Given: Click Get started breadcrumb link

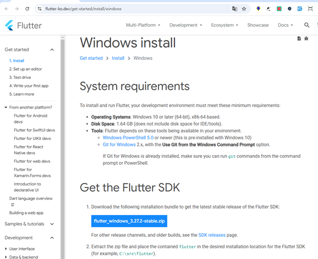Looking at the screenshot, I should click(91, 58).
